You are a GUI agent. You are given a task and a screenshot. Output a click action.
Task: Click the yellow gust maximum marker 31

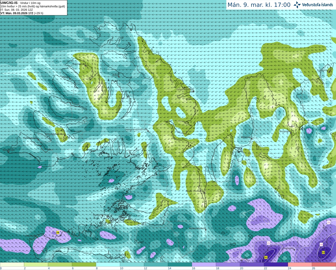point(266,257)
